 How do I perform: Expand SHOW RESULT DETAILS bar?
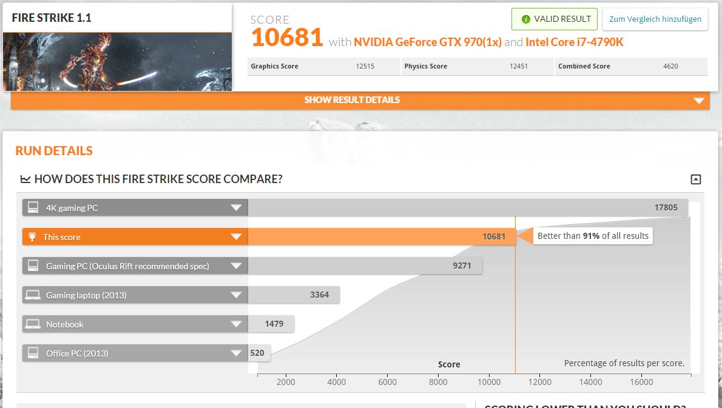(360, 100)
